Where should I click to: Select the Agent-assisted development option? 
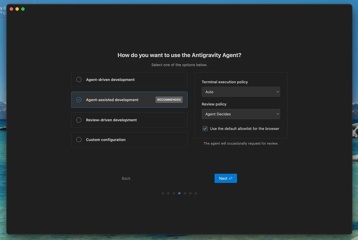tap(79, 100)
